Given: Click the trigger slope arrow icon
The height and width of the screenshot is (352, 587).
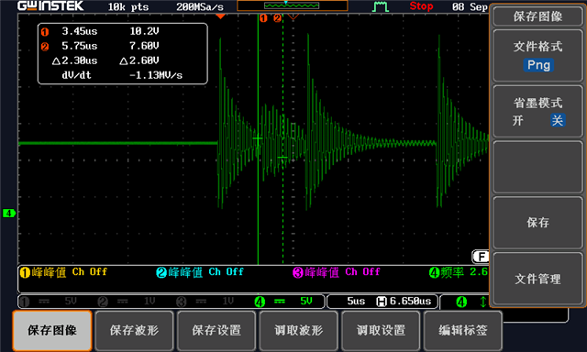Looking at the screenshot, I should 483,302.
